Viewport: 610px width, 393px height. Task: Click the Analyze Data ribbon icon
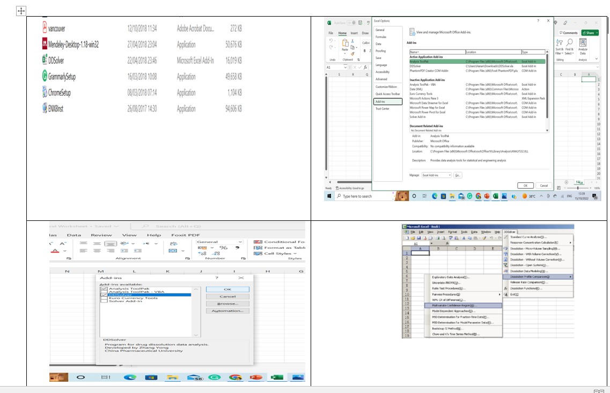[x=583, y=43]
